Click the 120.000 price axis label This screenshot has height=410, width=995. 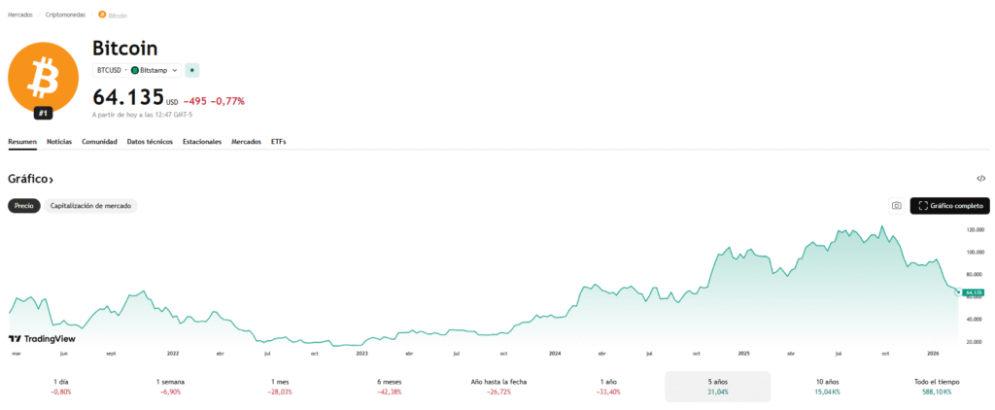pos(974,229)
